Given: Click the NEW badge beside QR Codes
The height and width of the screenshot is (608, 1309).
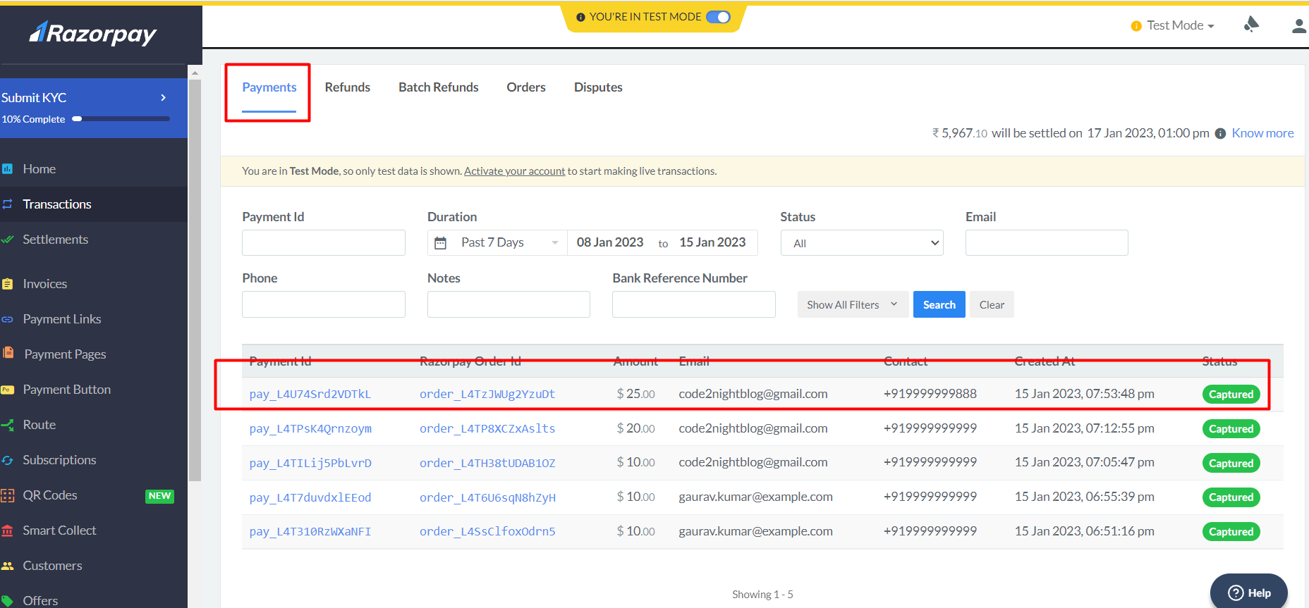Looking at the screenshot, I should 159,496.
